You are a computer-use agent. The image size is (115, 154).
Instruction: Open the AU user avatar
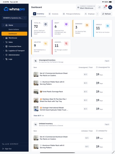(110, 7)
